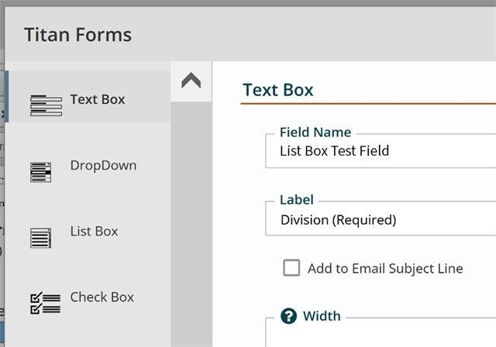Select the Check Box label in sidebar

[102, 297]
